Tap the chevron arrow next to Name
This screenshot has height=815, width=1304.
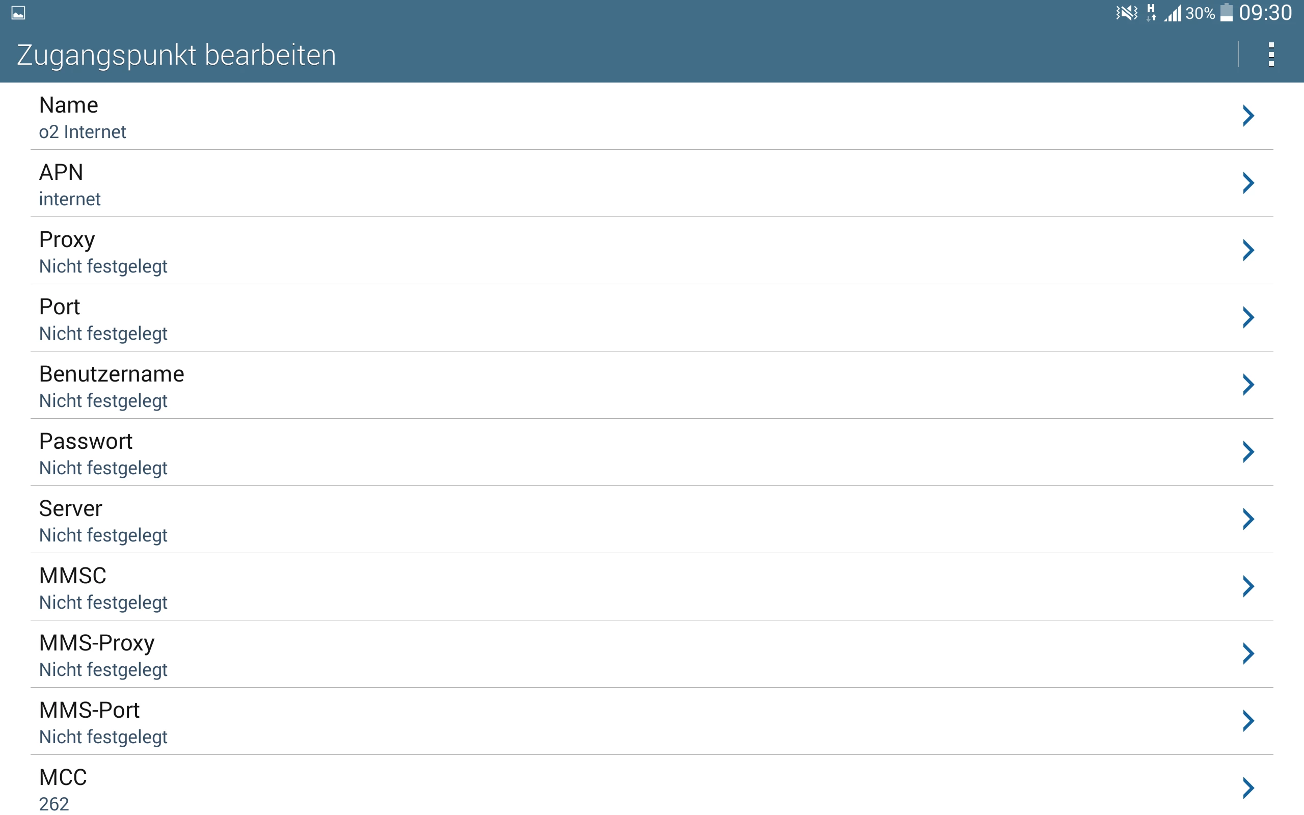click(1248, 116)
